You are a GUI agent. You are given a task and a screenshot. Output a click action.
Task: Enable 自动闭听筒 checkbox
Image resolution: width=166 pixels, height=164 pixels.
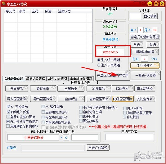click(133, 108)
